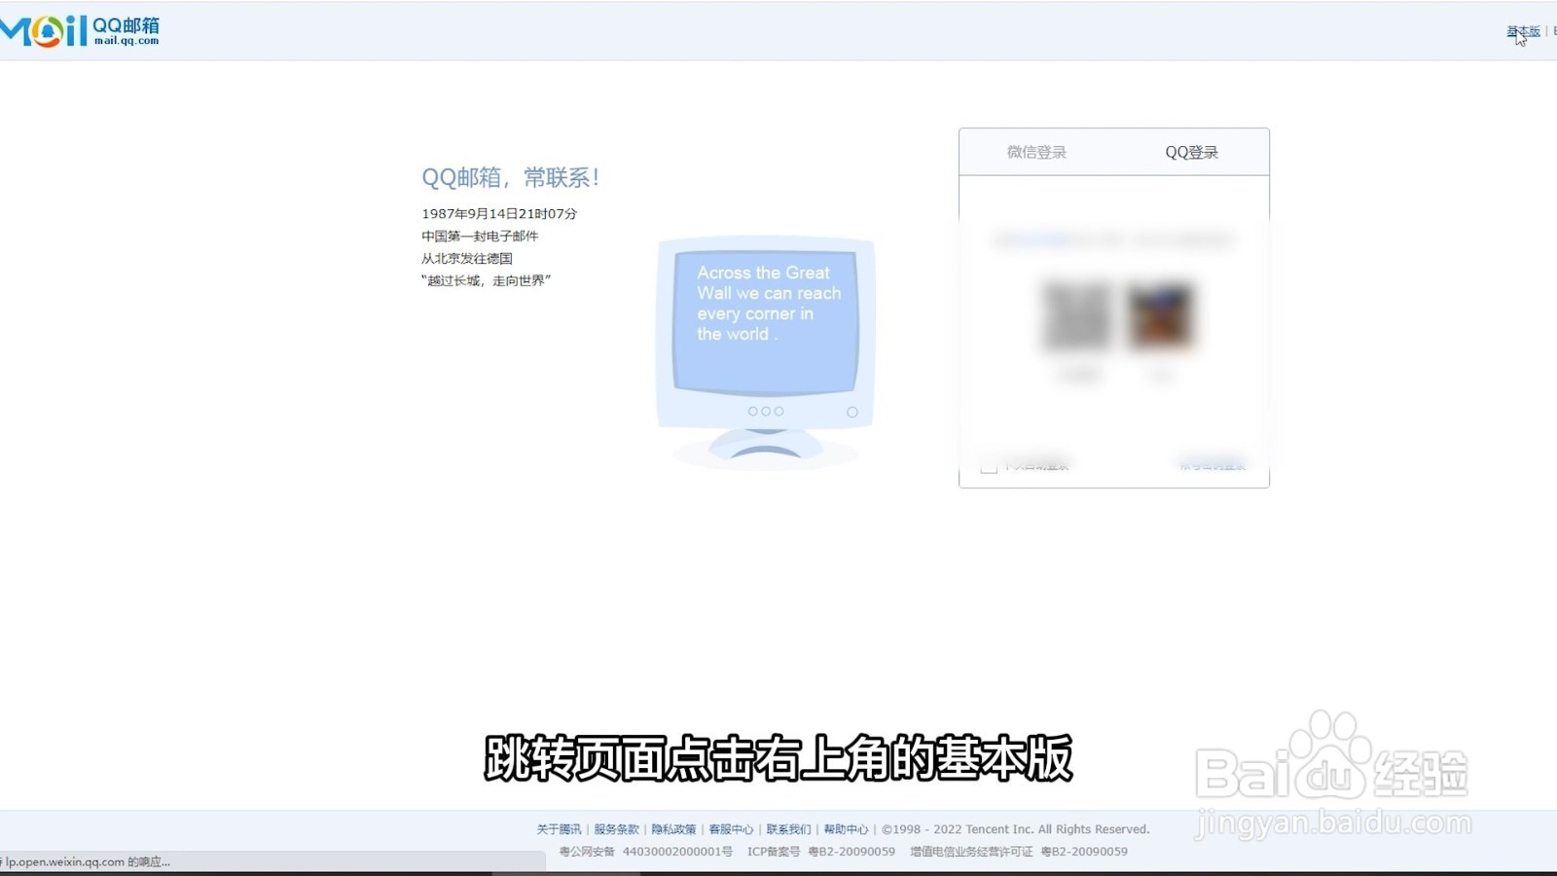Click 'Across the Great Wall' monitor text

[x=769, y=303]
